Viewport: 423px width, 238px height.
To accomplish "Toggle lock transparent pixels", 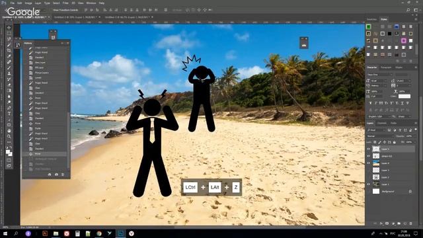I will click(x=375, y=142).
